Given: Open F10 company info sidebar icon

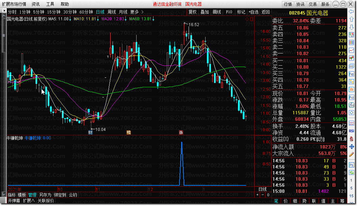Looking at the screenshot, I should [x=351, y=74].
